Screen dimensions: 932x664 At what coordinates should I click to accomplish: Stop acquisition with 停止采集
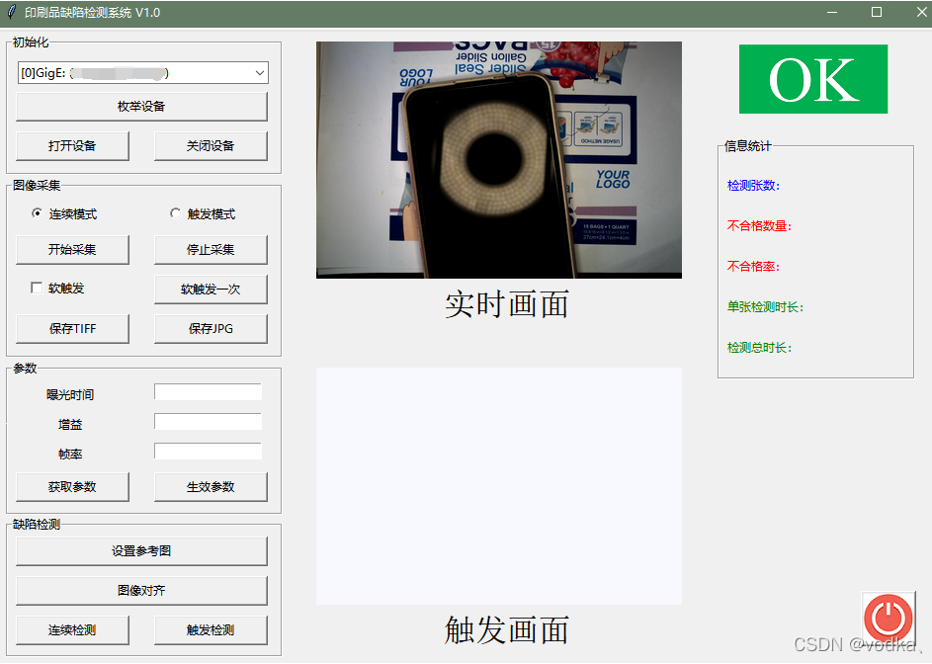pyautogui.click(x=211, y=249)
